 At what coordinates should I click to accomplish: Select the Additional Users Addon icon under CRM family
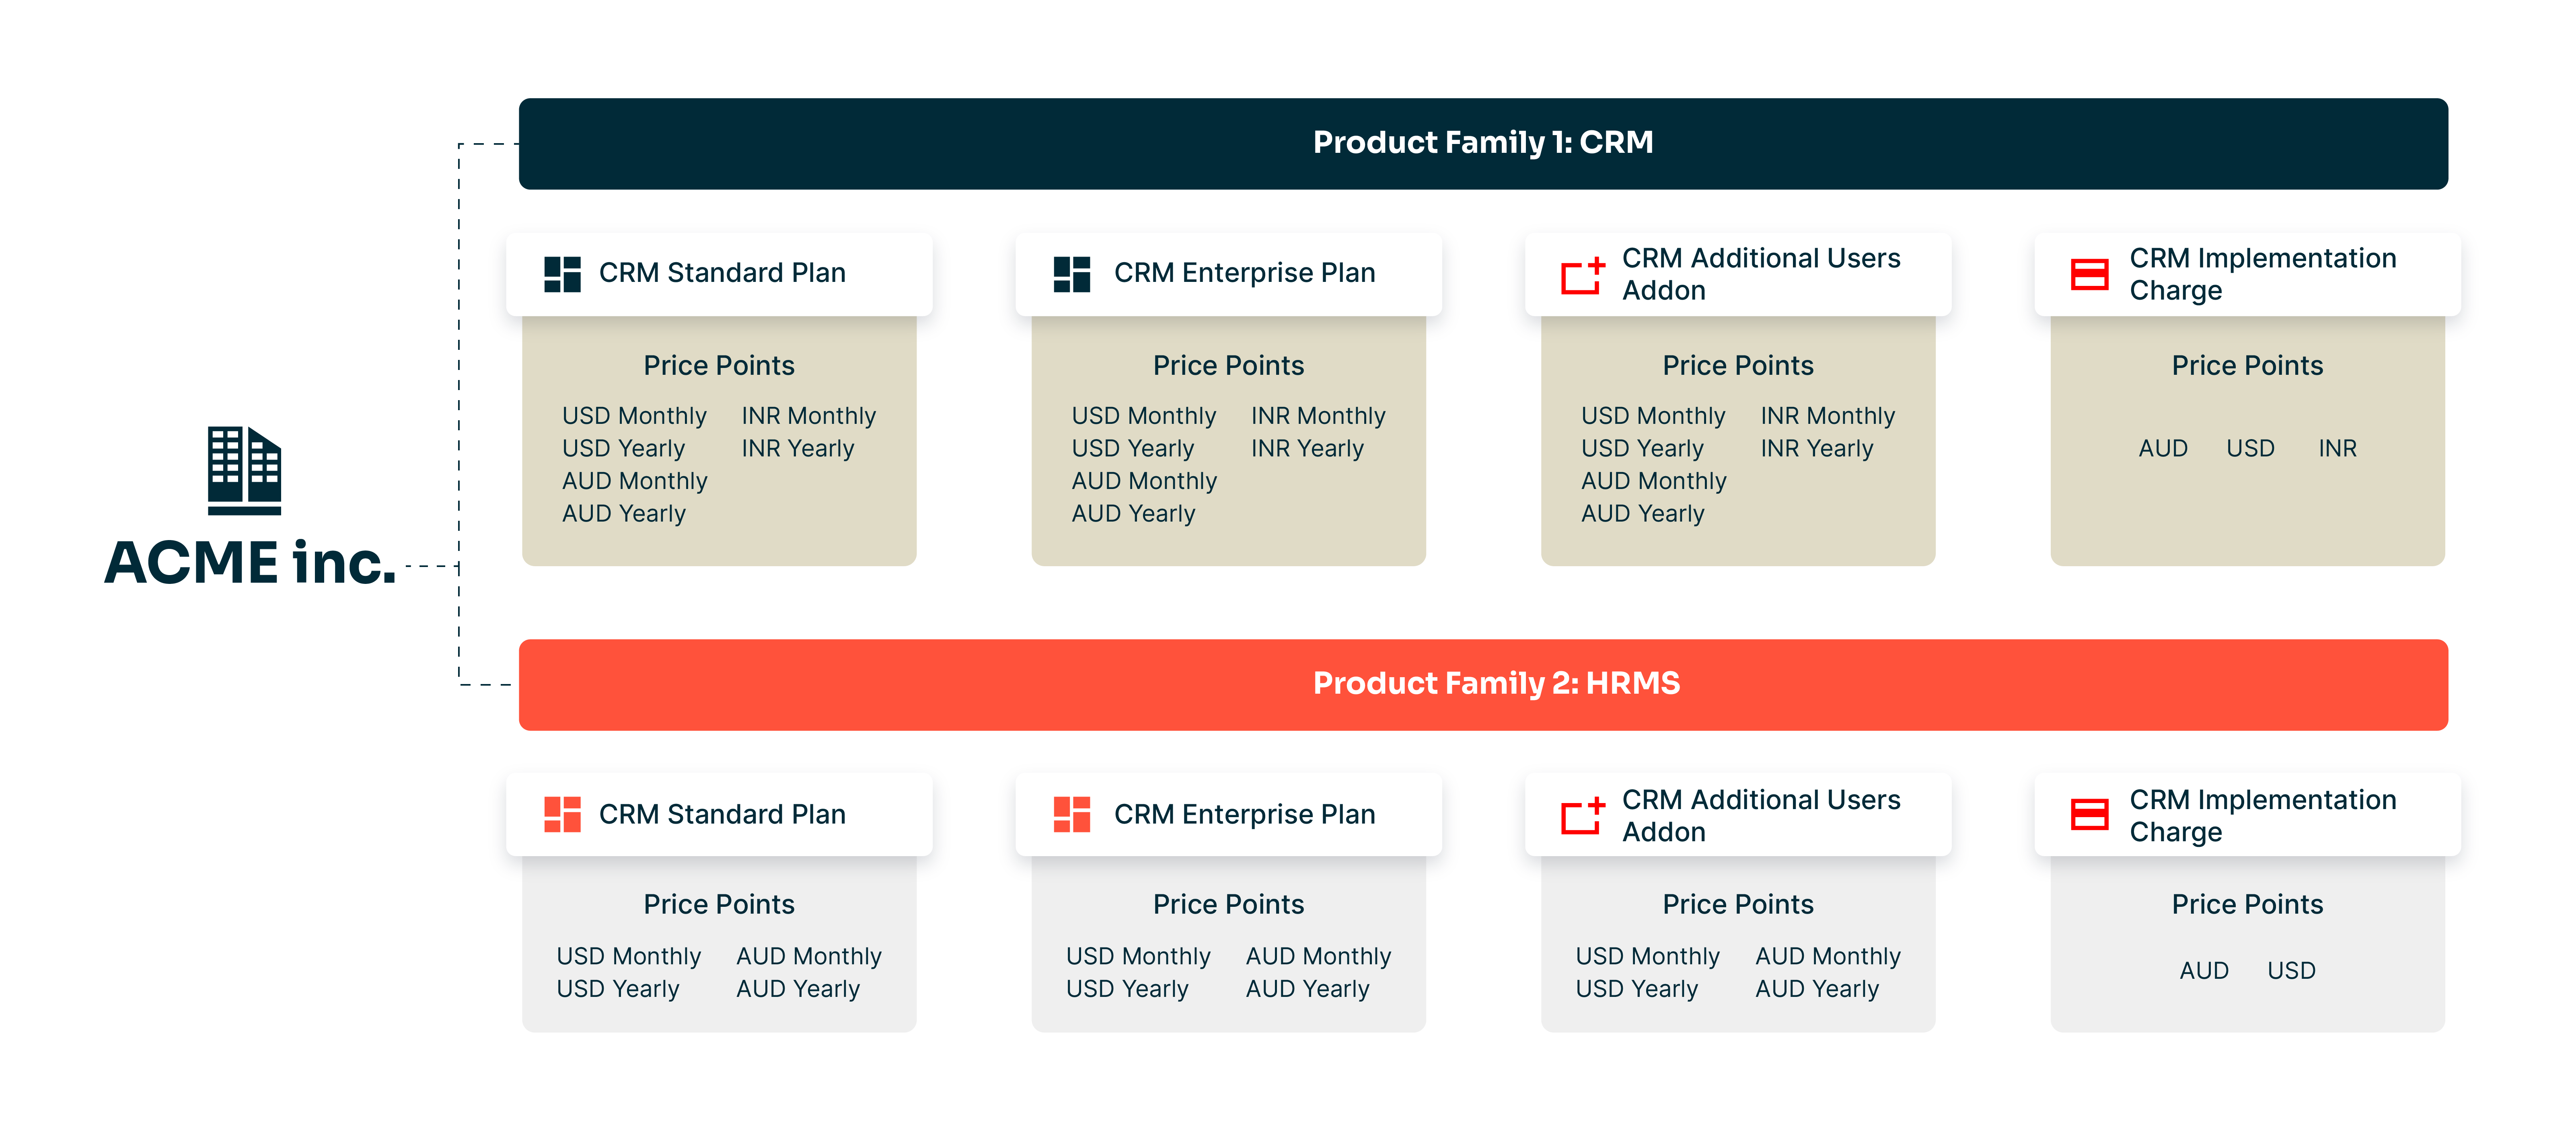1582,275
